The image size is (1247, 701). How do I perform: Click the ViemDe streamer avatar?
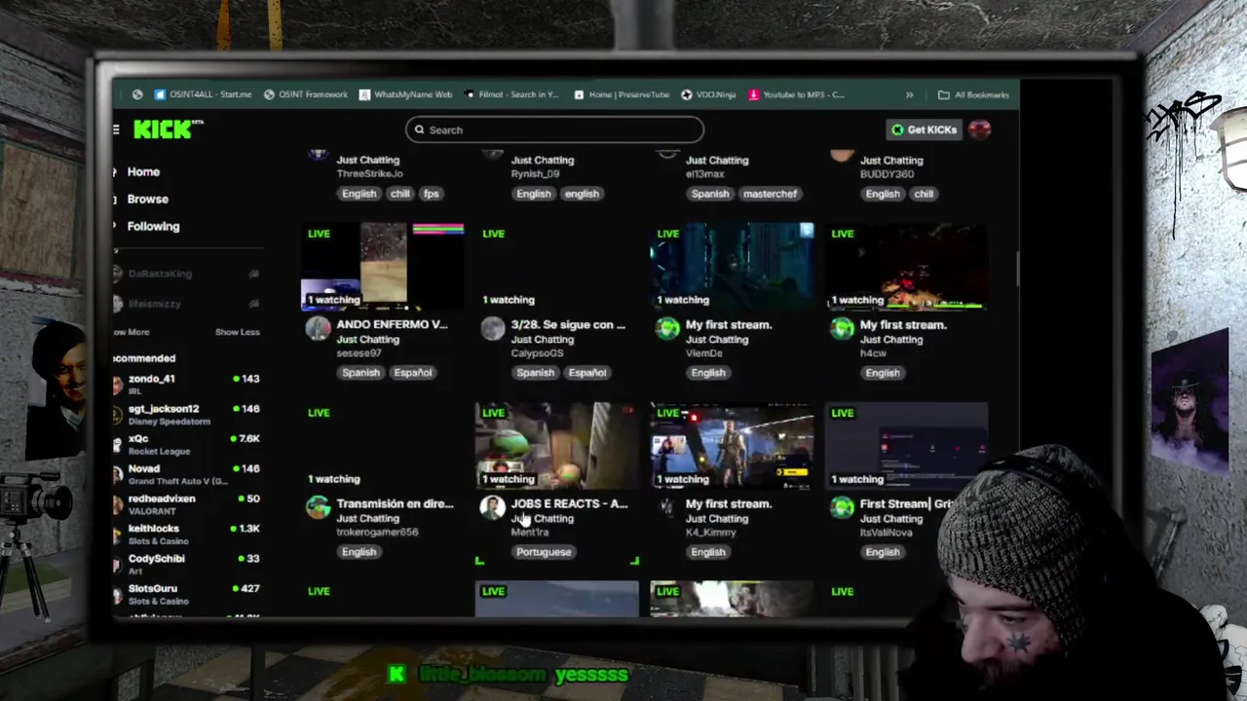pos(667,328)
